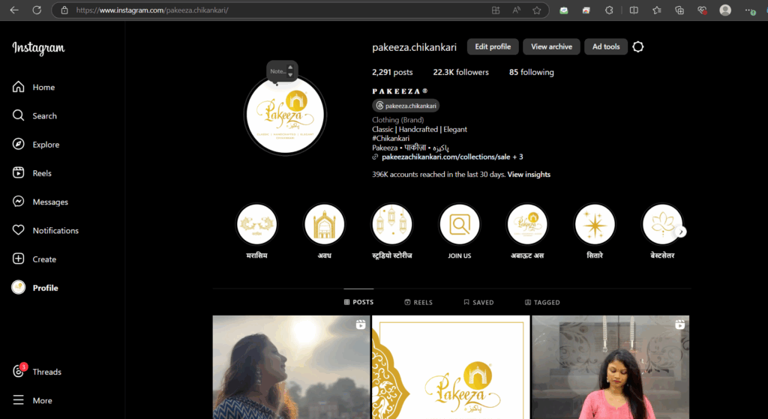Switch to the TAGGED tab
This screenshot has height=419, width=768.
[542, 302]
